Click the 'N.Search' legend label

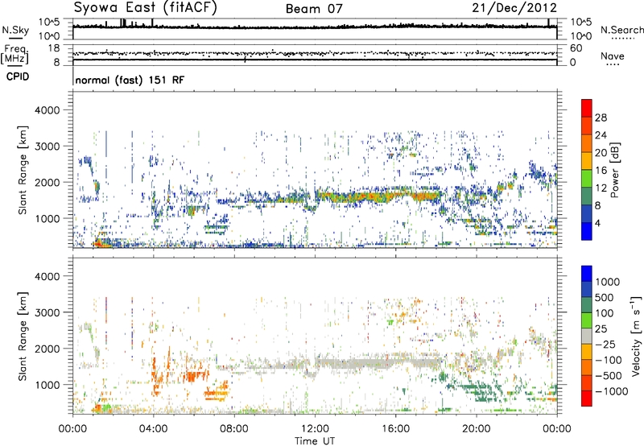(621, 30)
